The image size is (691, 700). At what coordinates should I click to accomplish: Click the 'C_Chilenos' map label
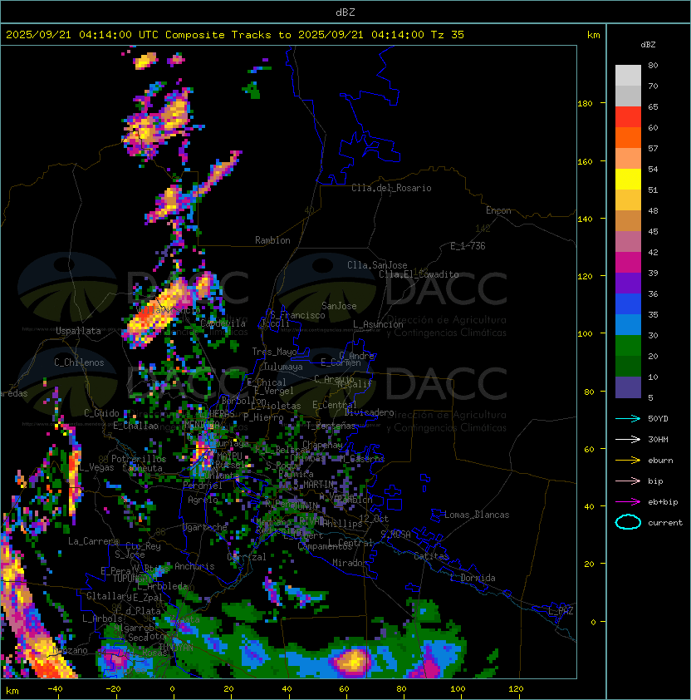coord(79,362)
